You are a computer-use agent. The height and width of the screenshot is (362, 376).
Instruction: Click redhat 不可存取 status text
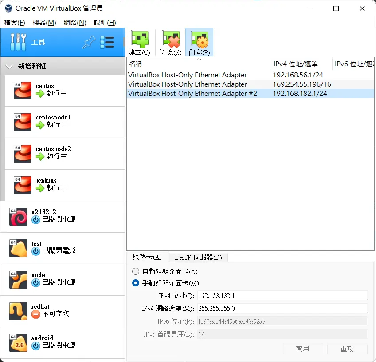[x=55, y=314]
